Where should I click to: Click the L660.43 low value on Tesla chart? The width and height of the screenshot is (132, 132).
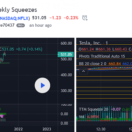coord(120,49)
